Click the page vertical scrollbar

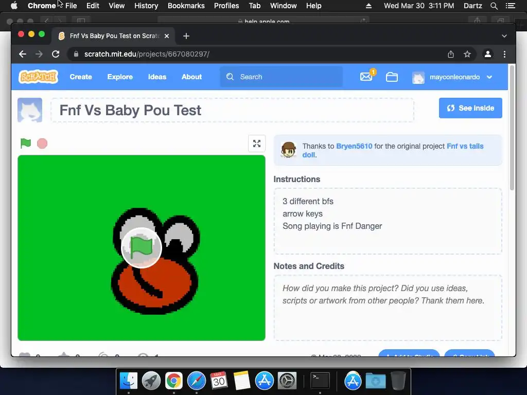(x=512, y=128)
